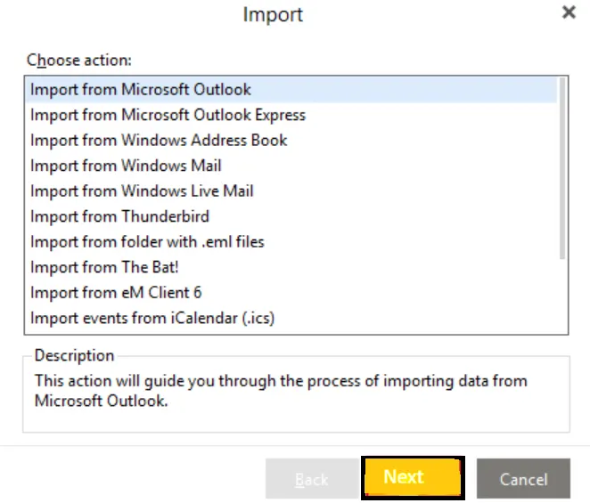The width and height of the screenshot is (590, 503).
Task: Choose Import from Windows Address Book
Action: pyautogui.click(x=291, y=141)
